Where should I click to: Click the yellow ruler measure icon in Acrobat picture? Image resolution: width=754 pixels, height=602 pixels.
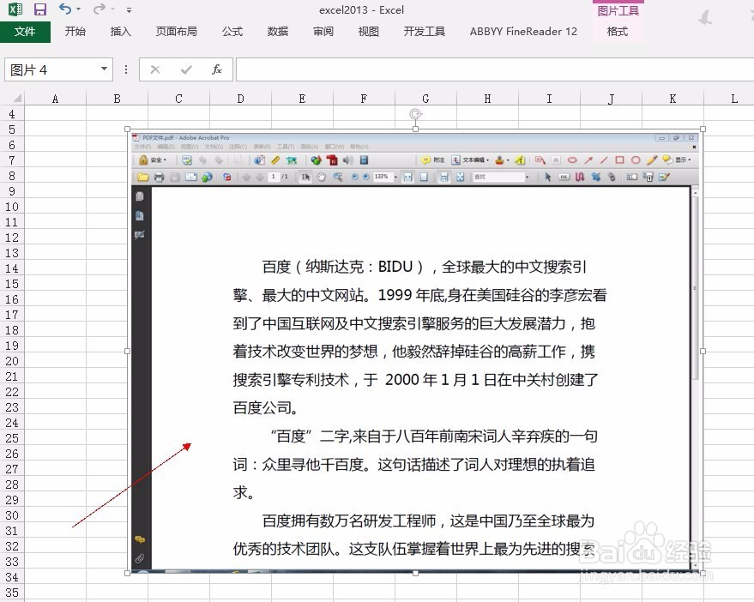point(275,160)
